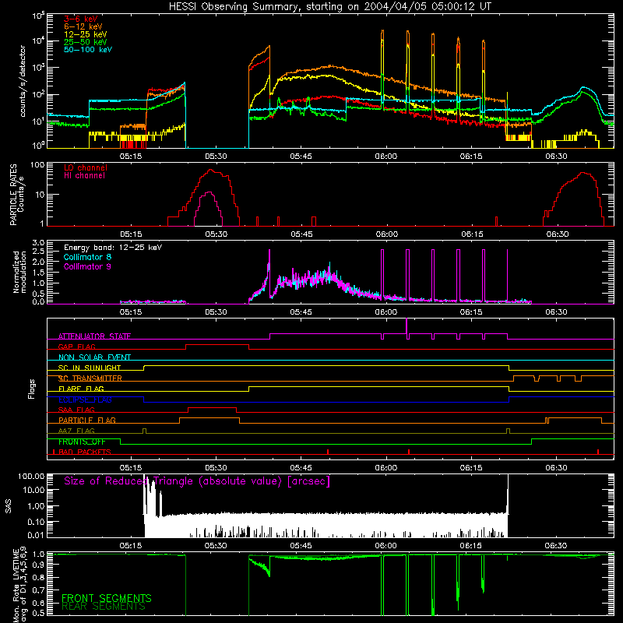623x623 pixels.
Task: Select the NON SOLAR EVENT flag label
Action: click(x=94, y=357)
